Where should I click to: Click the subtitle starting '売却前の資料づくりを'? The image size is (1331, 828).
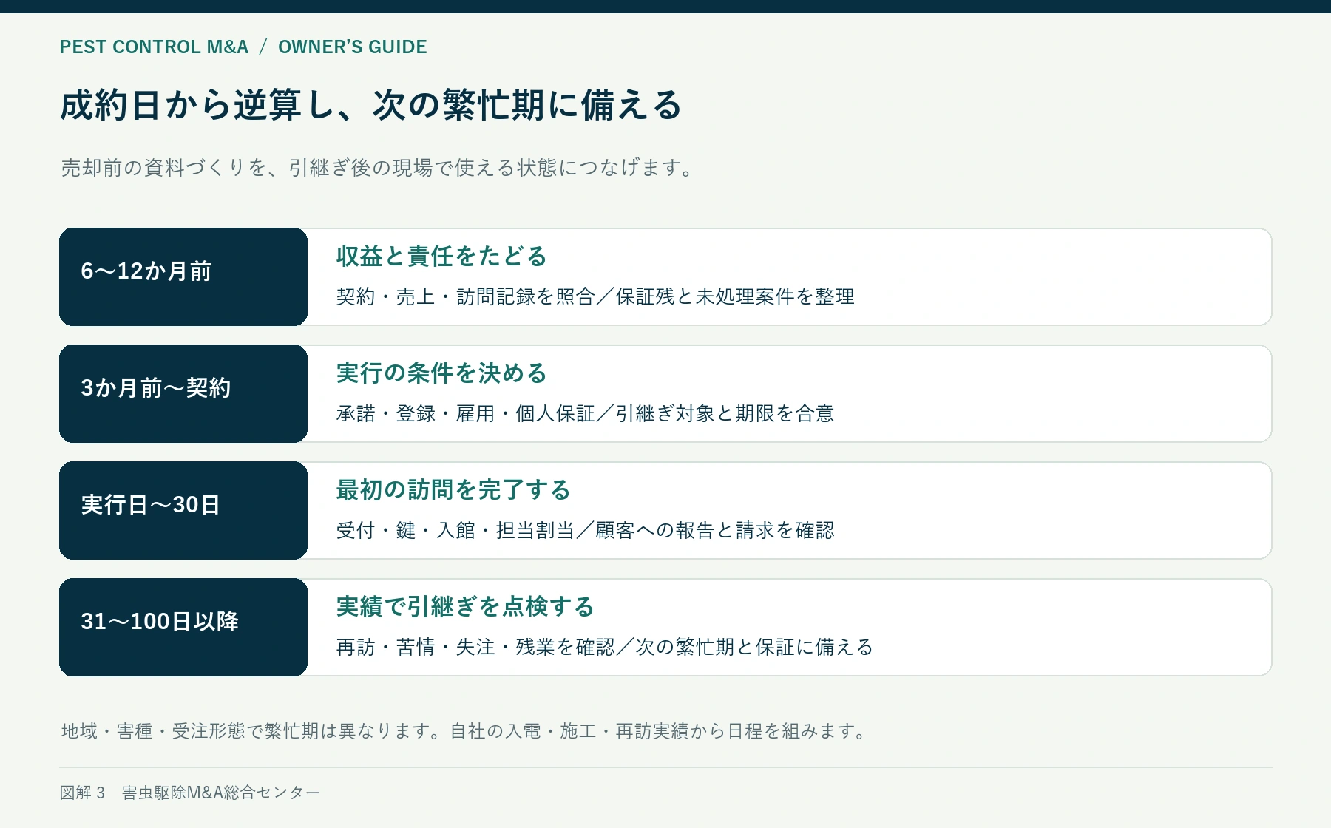378,168
